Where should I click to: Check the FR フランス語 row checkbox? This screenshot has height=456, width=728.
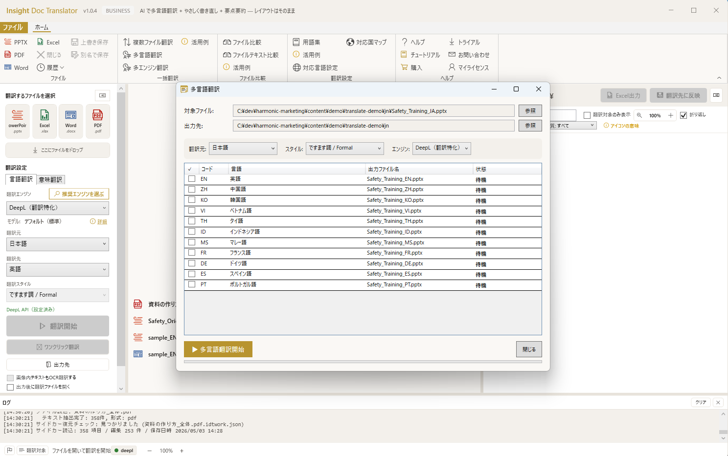[x=192, y=253]
